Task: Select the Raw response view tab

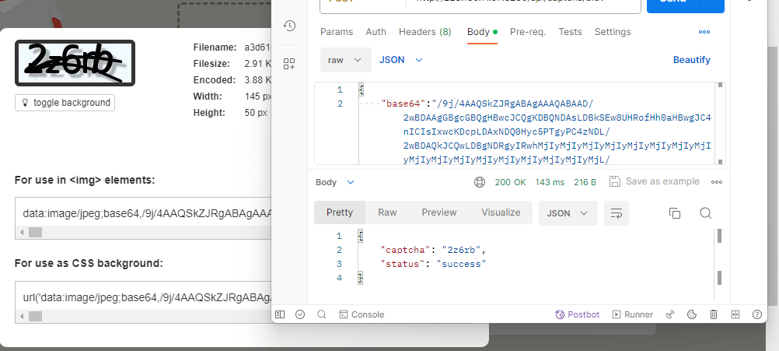Action: coord(387,212)
